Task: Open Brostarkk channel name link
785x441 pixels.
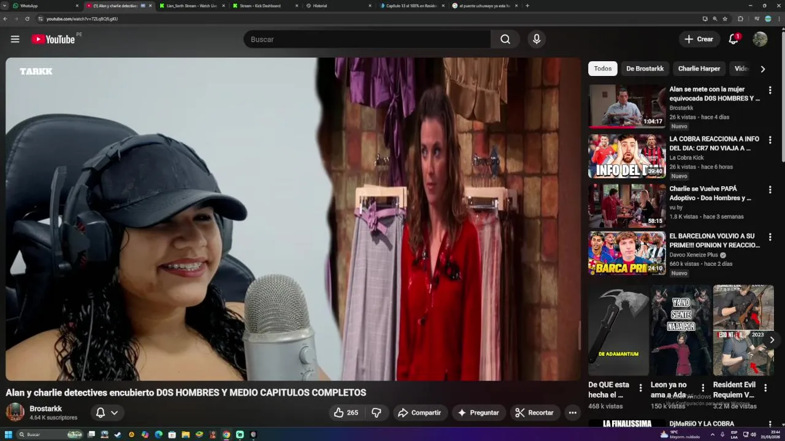Action: [x=46, y=409]
